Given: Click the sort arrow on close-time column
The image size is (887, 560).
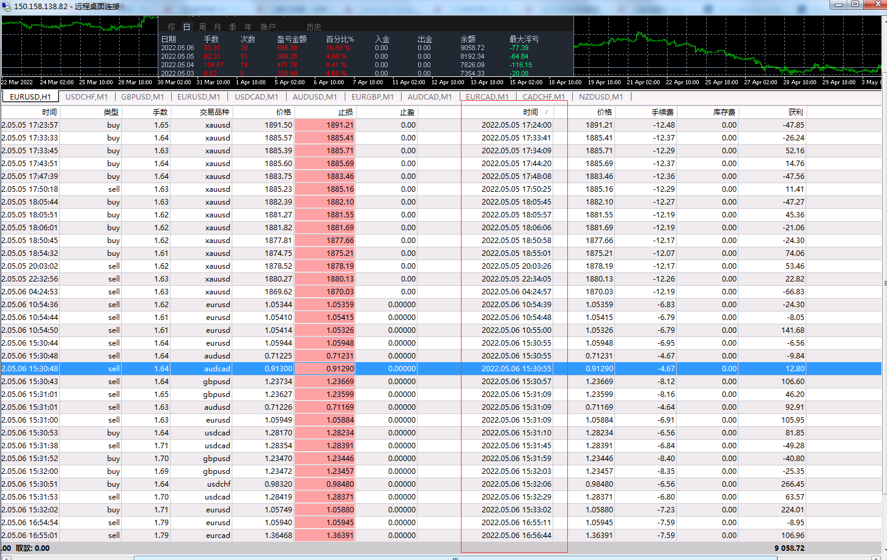Looking at the screenshot, I should pos(546,112).
